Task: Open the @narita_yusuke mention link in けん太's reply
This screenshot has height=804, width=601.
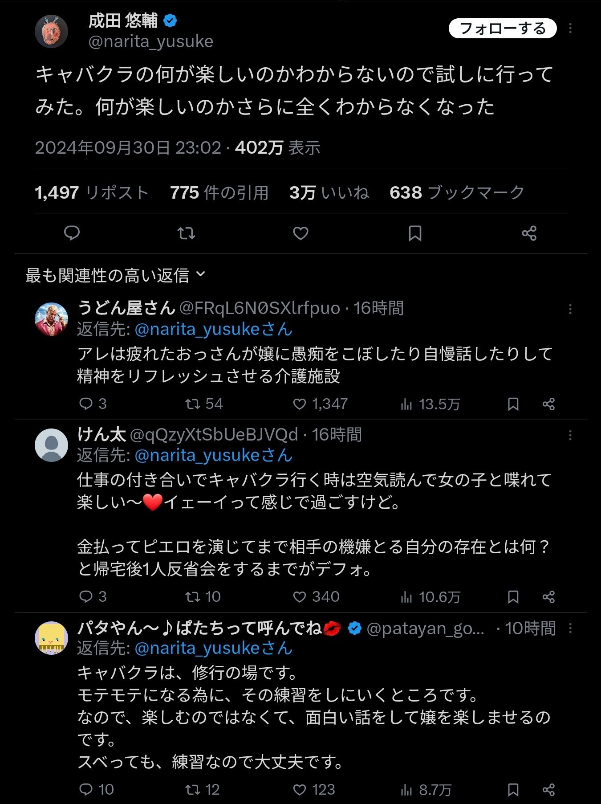Action: [213, 455]
